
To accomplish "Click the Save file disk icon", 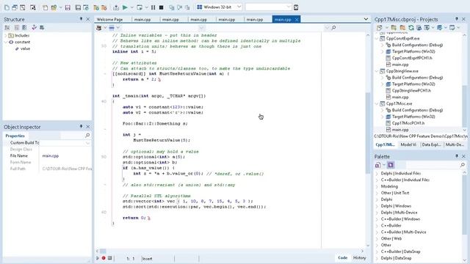I will coord(68,7).
